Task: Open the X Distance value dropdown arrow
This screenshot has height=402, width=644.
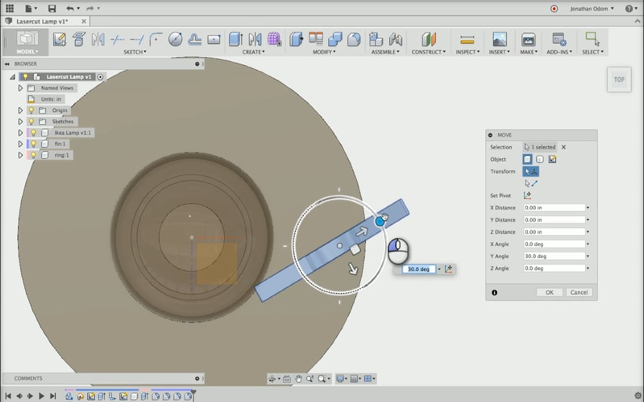Action: (588, 208)
